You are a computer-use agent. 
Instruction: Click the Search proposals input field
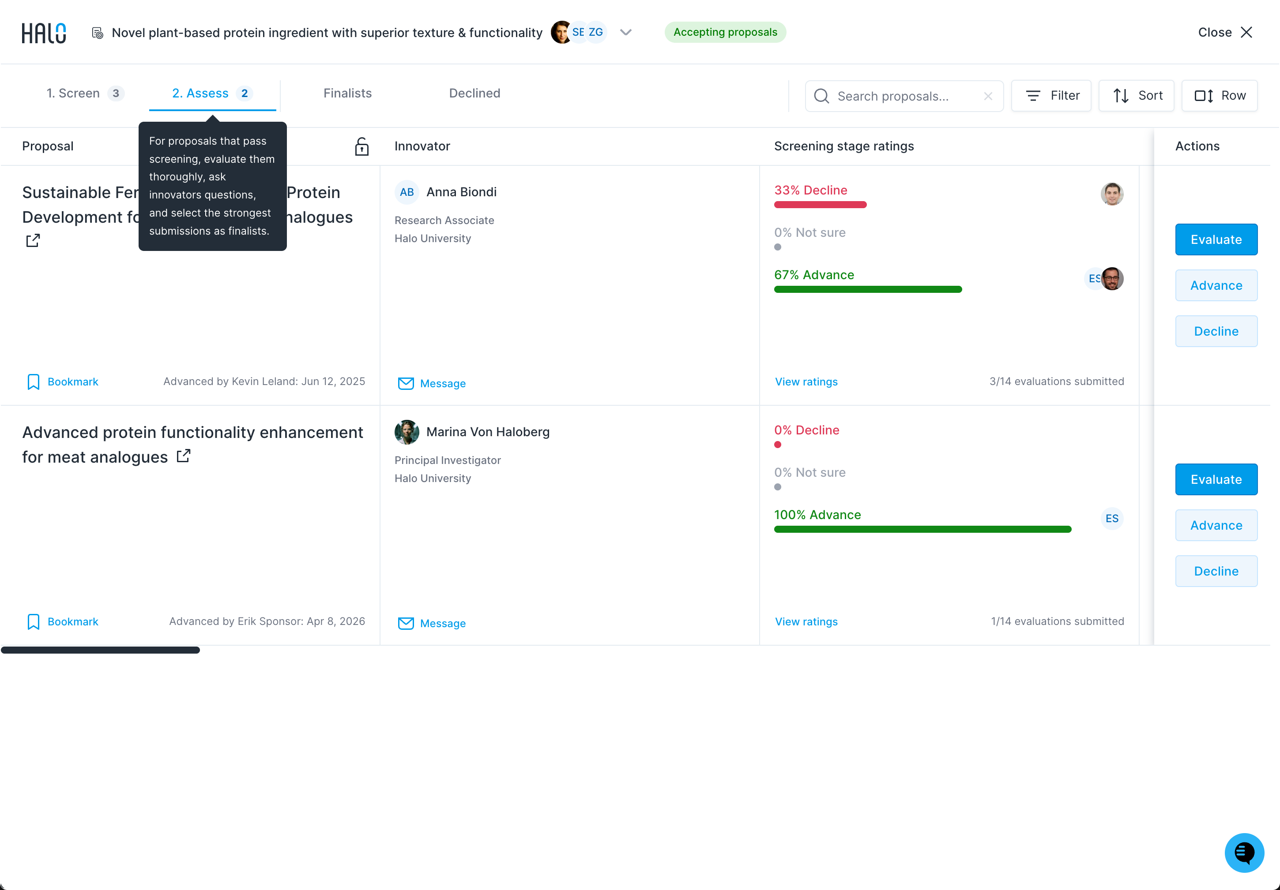tap(904, 96)
